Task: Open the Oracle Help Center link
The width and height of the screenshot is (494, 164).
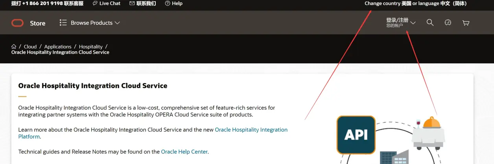Action: pyautogui.click(x=184, y=151)
